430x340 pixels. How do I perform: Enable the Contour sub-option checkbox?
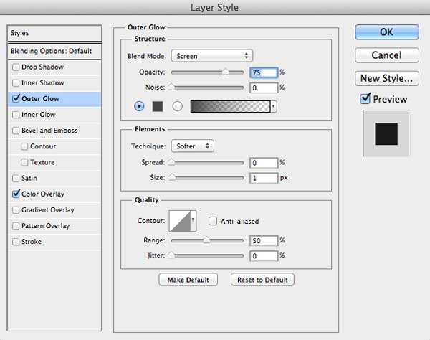pos(24,146)
